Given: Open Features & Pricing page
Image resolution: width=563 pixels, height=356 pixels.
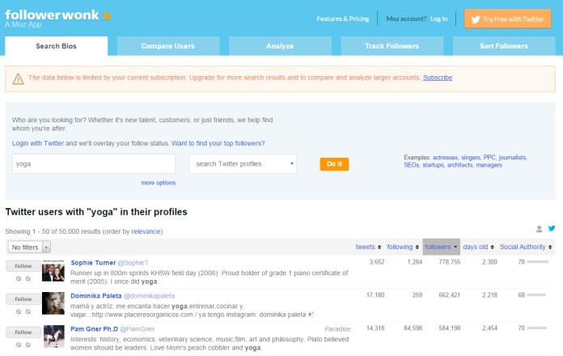Looking at the screenshot, I should pos(342,19).
